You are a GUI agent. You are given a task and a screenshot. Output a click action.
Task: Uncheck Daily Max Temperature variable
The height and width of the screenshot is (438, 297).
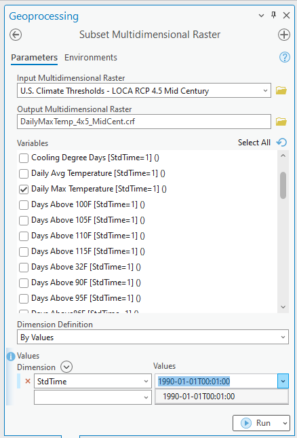24,189
